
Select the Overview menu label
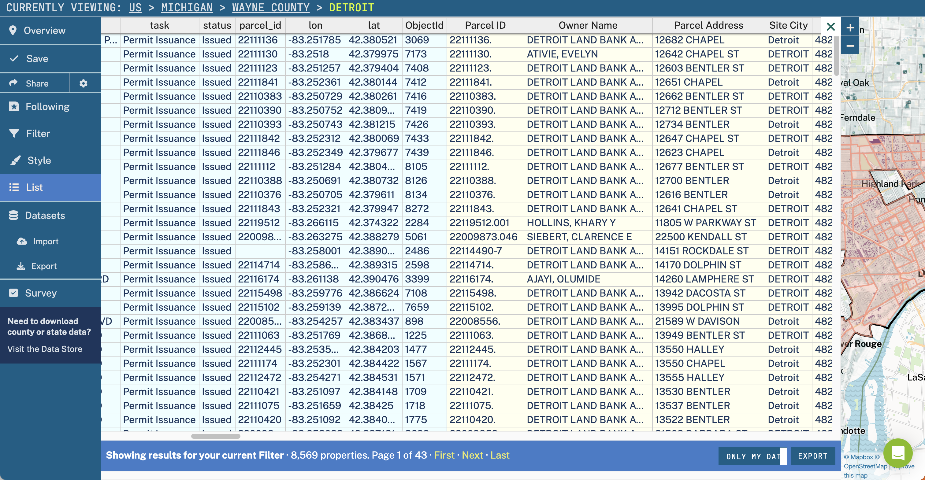click(x=45, y=31)
